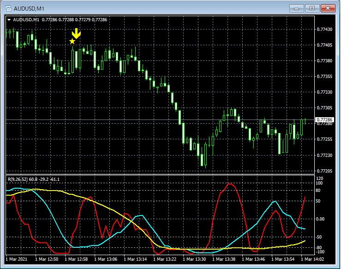
Task: Click the indicator scale level 0.00
Action: pos(320,219)
